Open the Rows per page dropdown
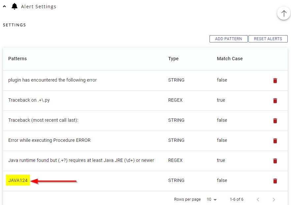The width and height of the screenshot is (291, 205). pyautogui.click(x=212, y=199)
